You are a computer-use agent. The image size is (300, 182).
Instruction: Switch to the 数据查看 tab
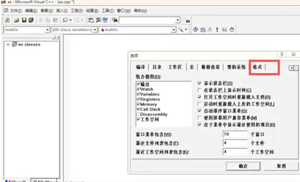pos(211,67)
